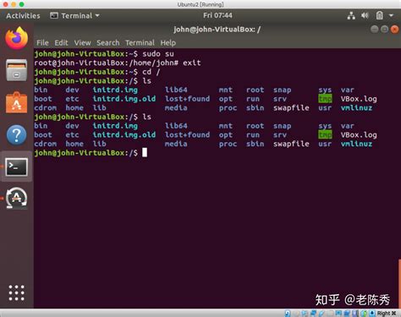Click 'var' in the second ls output
The height and width of the screenshot is (317, 401).
(348, 126)
